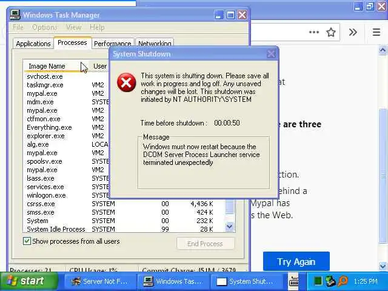This screenshot has height=291, width=388.
Task: Select the spoolsv.exe process row
Action: pyautogui.click(x=66, y=161)
